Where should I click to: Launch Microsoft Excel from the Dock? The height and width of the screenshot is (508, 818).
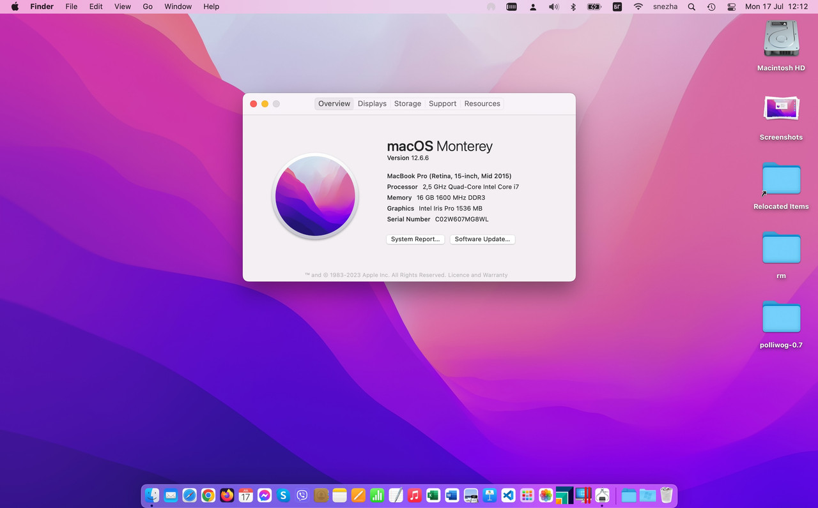pos(433,495)
